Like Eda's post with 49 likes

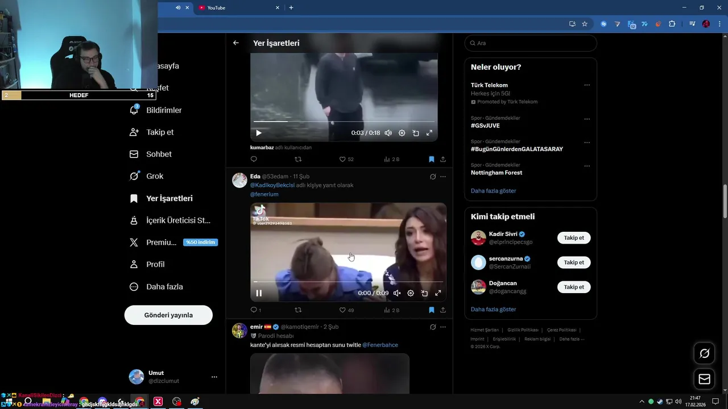click(346, 310)
